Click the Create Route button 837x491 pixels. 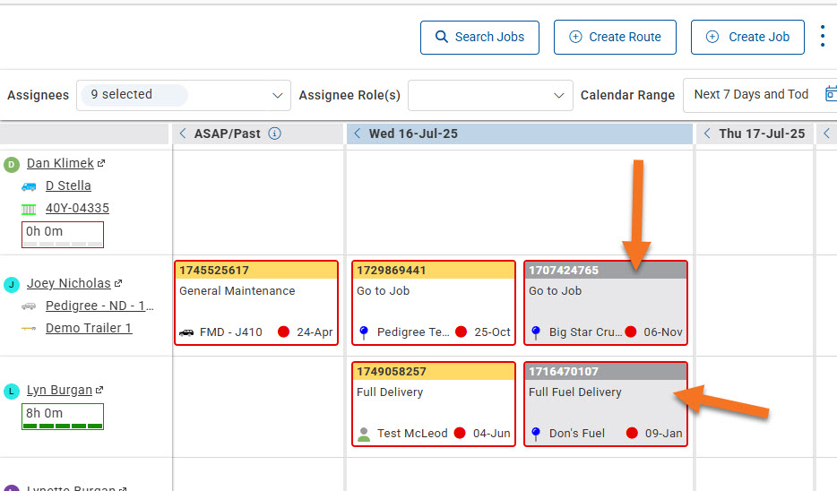click(615, 38)
